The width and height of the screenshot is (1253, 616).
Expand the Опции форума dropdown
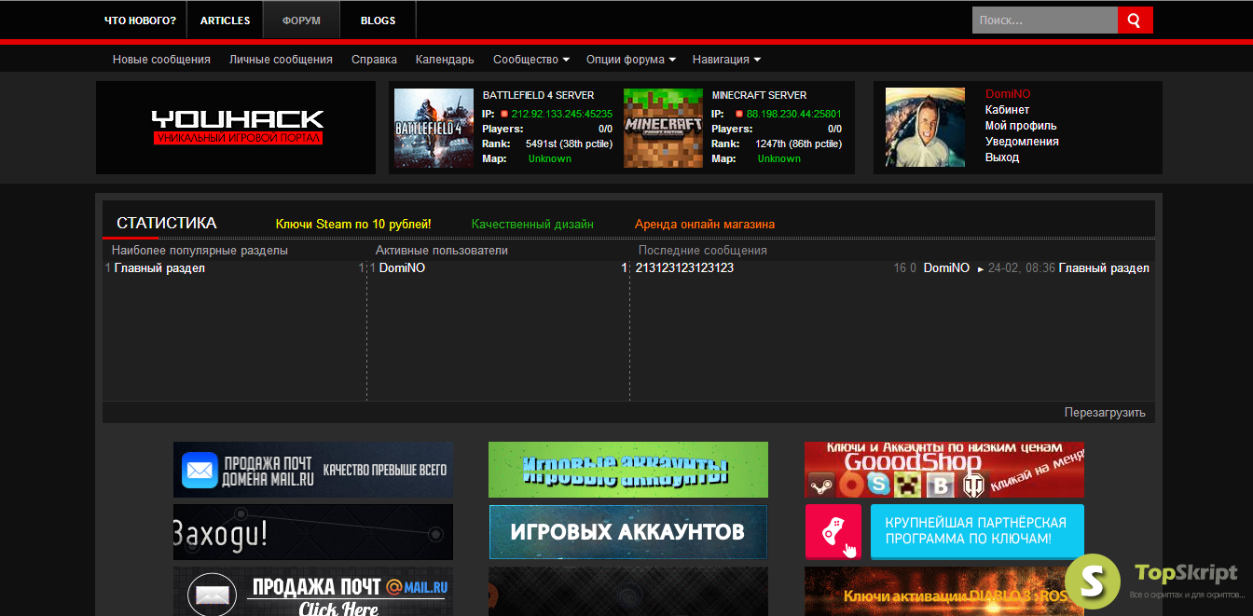point(631,60)
